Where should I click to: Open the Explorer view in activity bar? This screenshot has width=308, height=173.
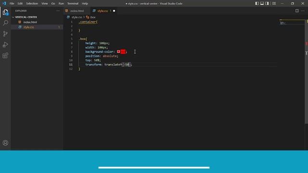[x=5, y=12]
